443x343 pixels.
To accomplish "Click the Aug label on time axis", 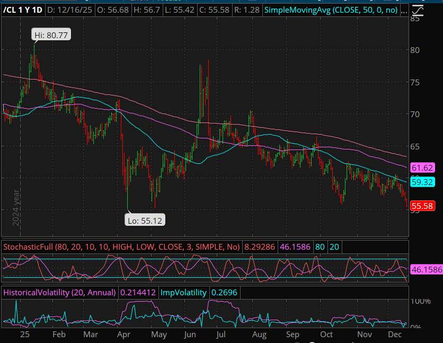I will (x=259, y=335).
